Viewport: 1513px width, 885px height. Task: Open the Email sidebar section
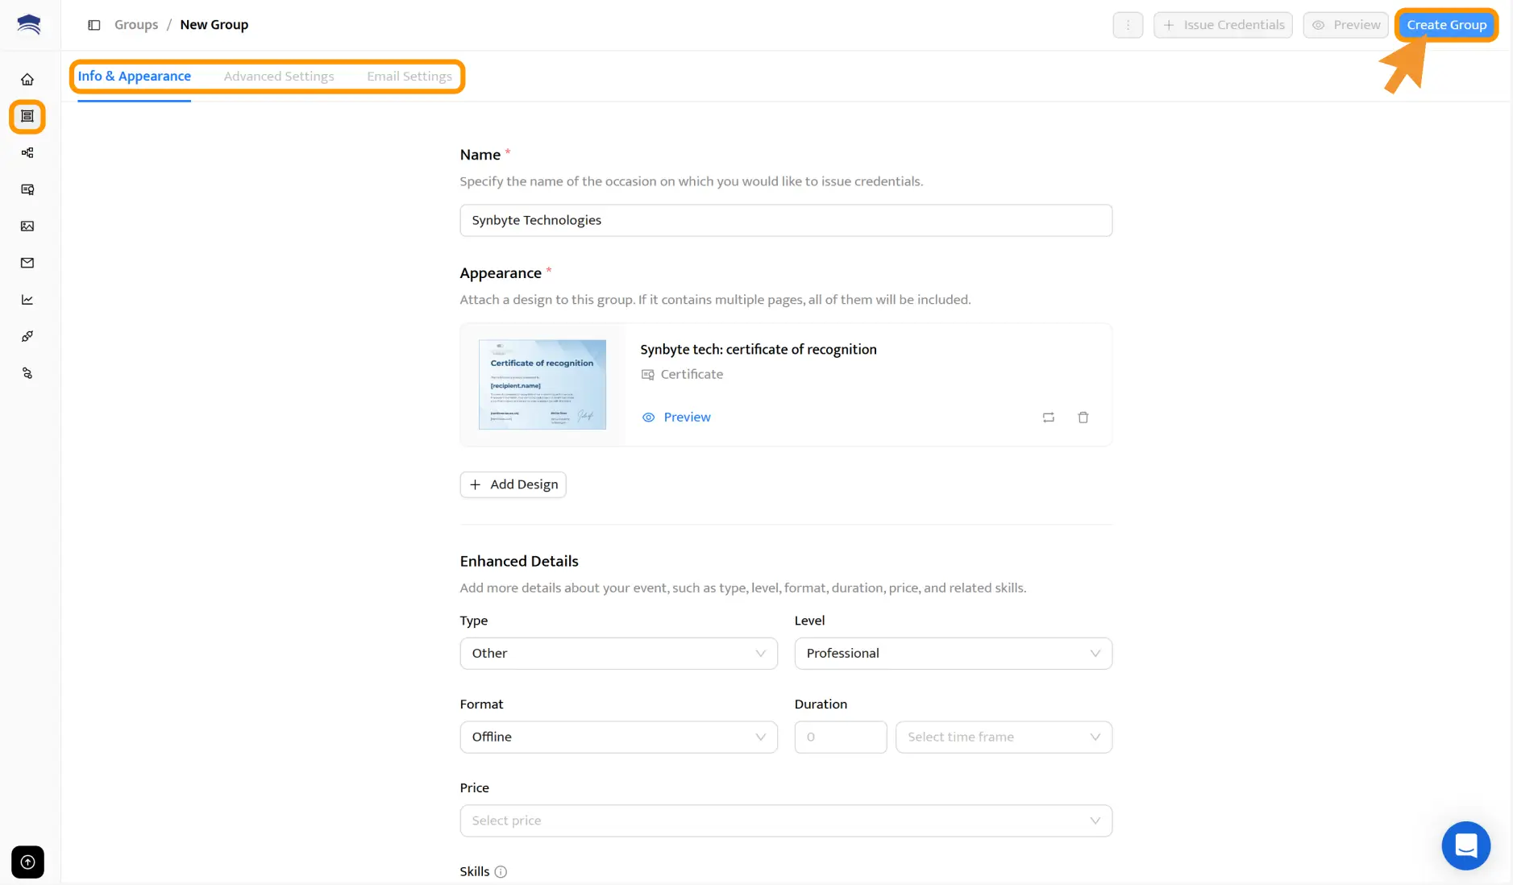point(27,263)
